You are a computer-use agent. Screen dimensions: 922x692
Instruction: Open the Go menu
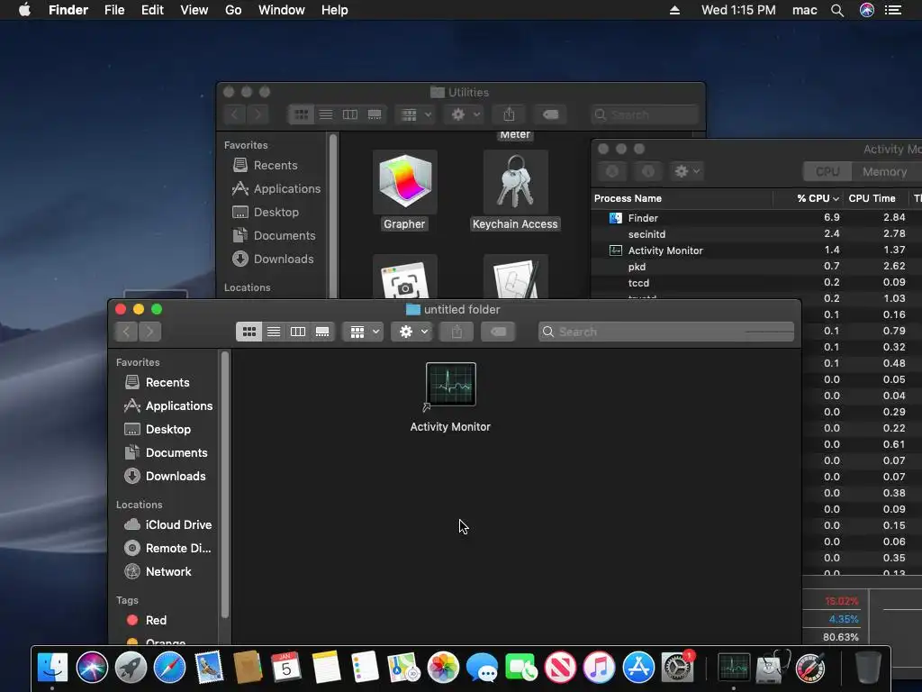pos(233,10)
